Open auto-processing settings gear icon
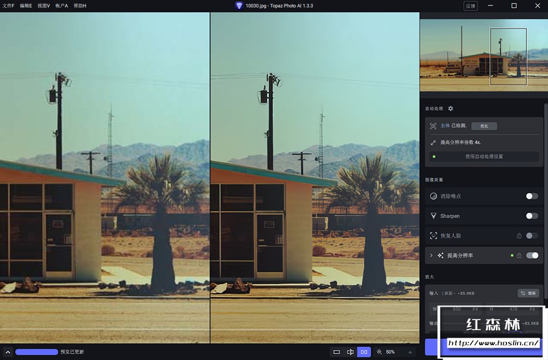This screenshot has width=548, height=360. (x=450, y=108)
